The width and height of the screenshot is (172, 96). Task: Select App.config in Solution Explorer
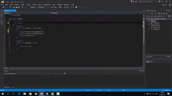156,27
